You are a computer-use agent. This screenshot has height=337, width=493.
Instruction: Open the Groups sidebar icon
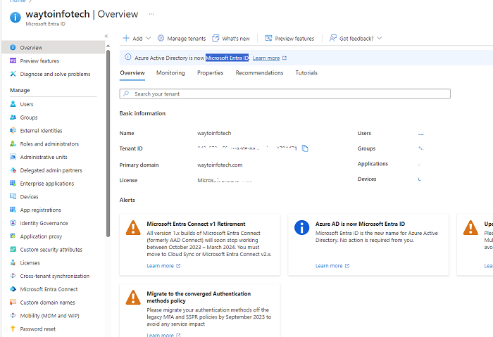[13, 117]
